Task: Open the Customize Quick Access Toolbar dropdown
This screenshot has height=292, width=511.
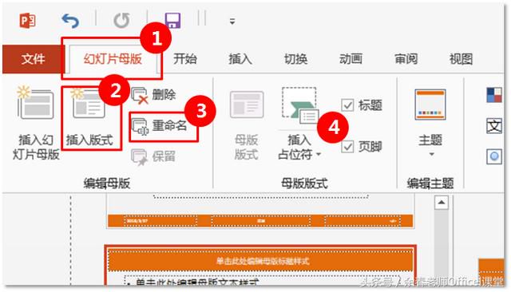Action: click(232, 22)
